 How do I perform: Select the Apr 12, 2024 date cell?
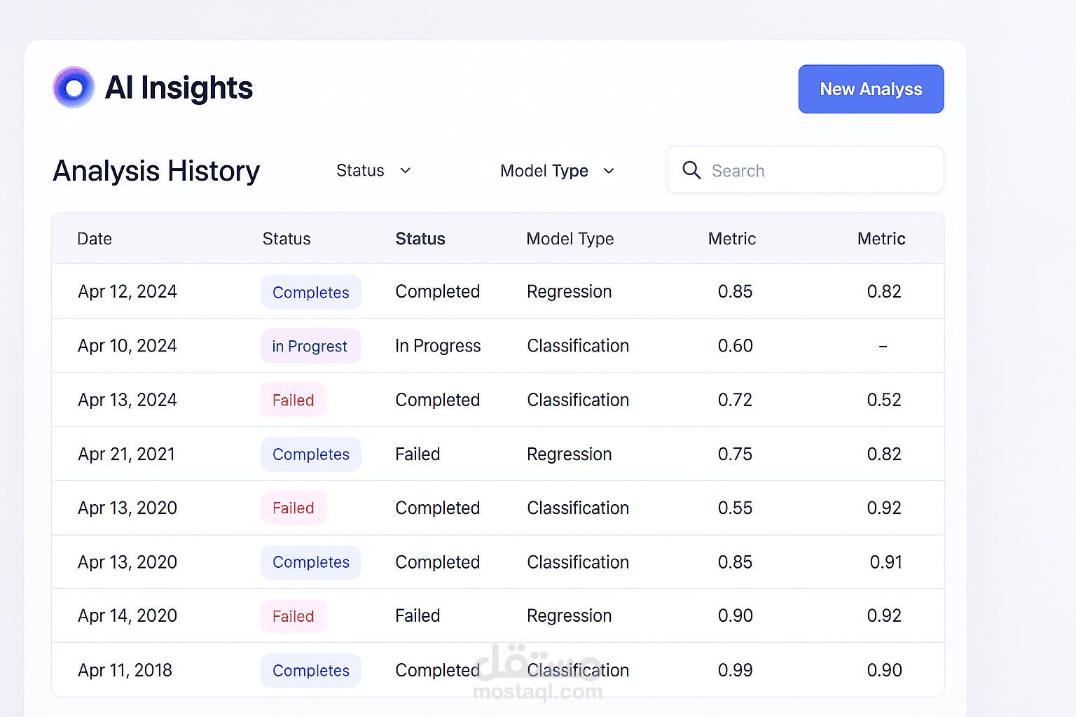click(x=127, y=291)
